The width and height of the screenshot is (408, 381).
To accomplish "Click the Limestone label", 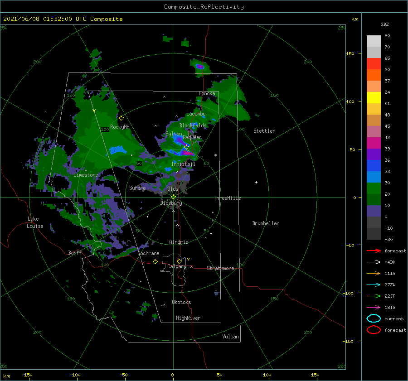I will pyautogui.click(x=86, y=175).
